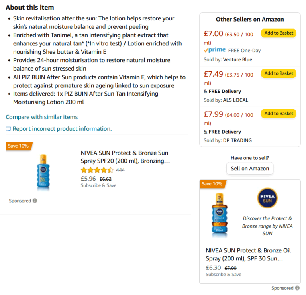The width and height of the screenshot is (306, 295).
Task: Click Report incorrect product information link
Action: point(62,129)
